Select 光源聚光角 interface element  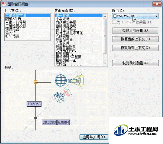click(79, 40)
